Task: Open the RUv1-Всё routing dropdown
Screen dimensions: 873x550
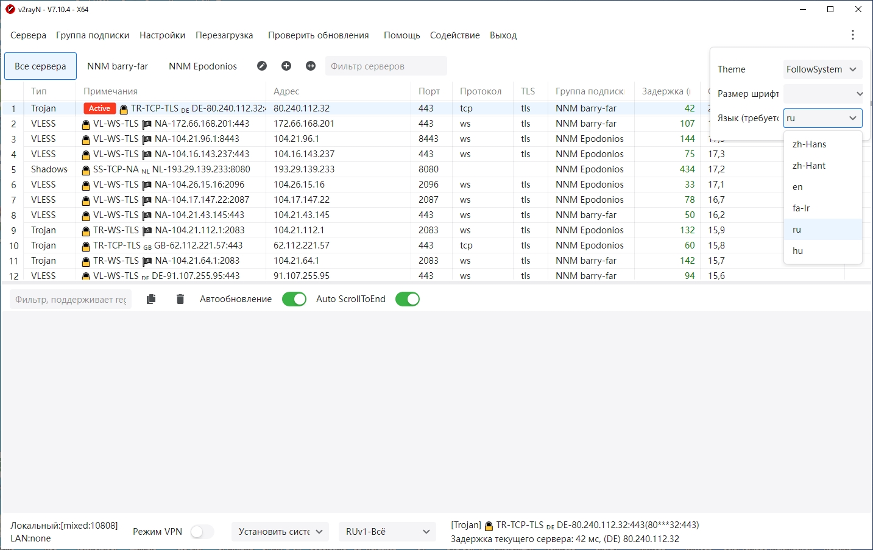Action: (387, 532)
